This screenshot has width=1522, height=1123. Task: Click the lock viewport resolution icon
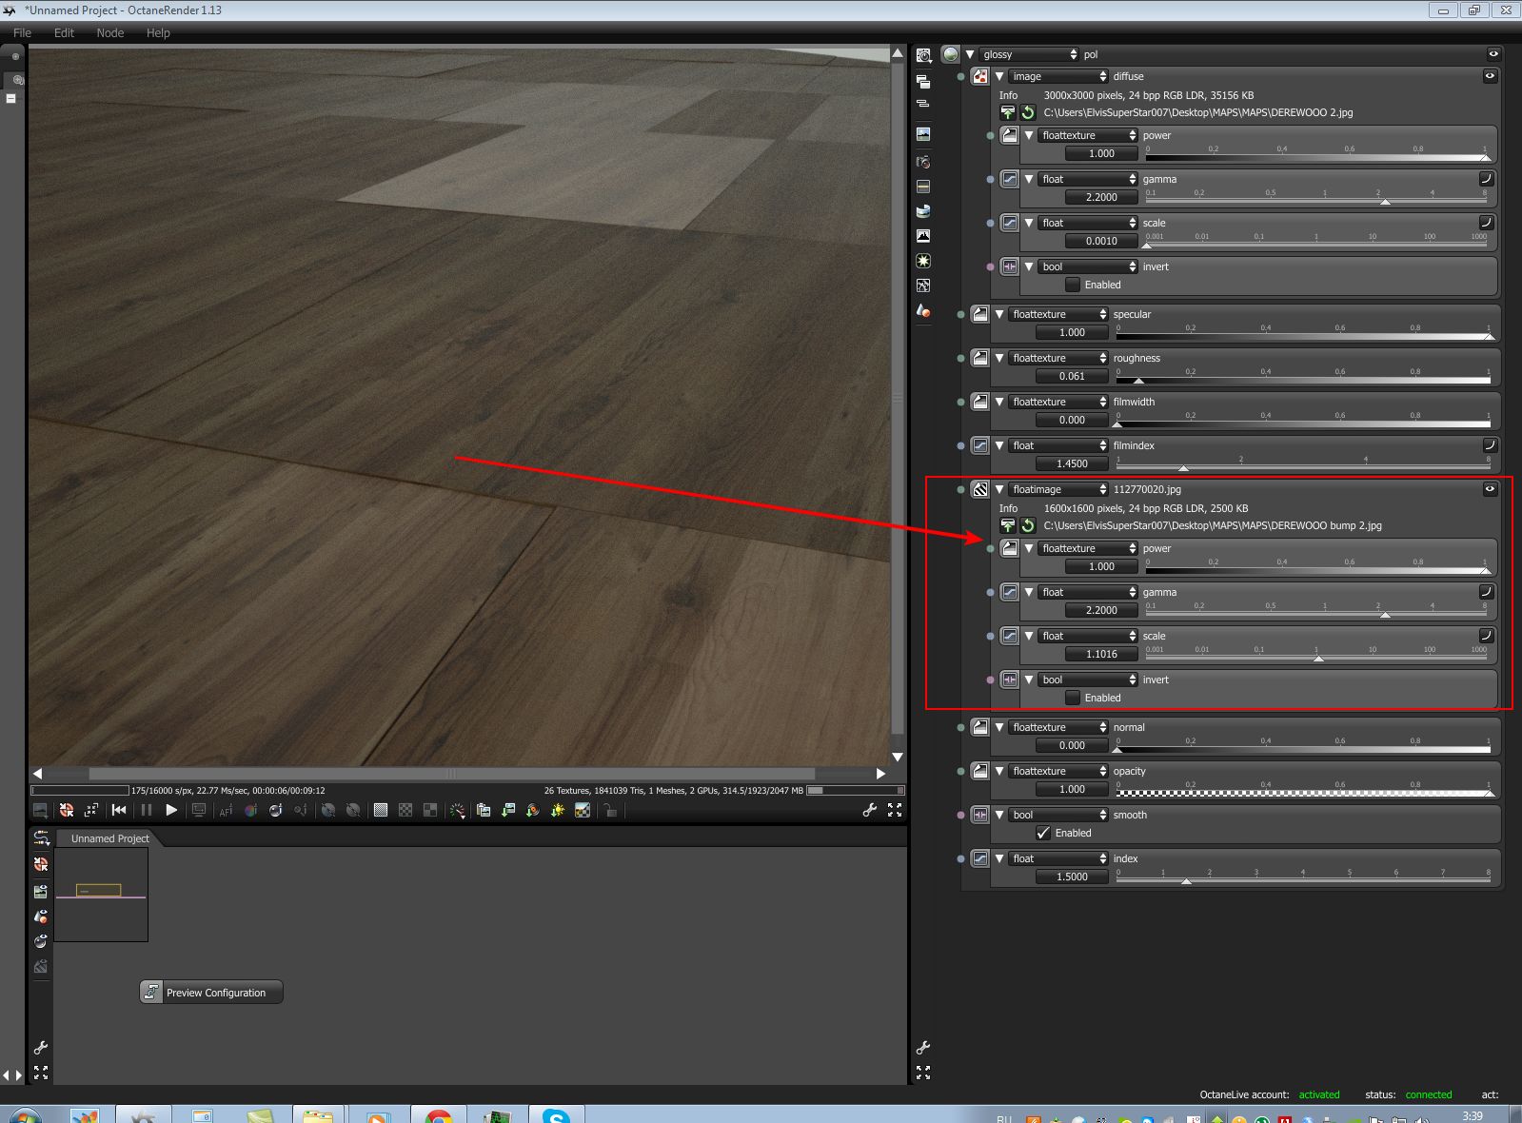click(610, 810)
